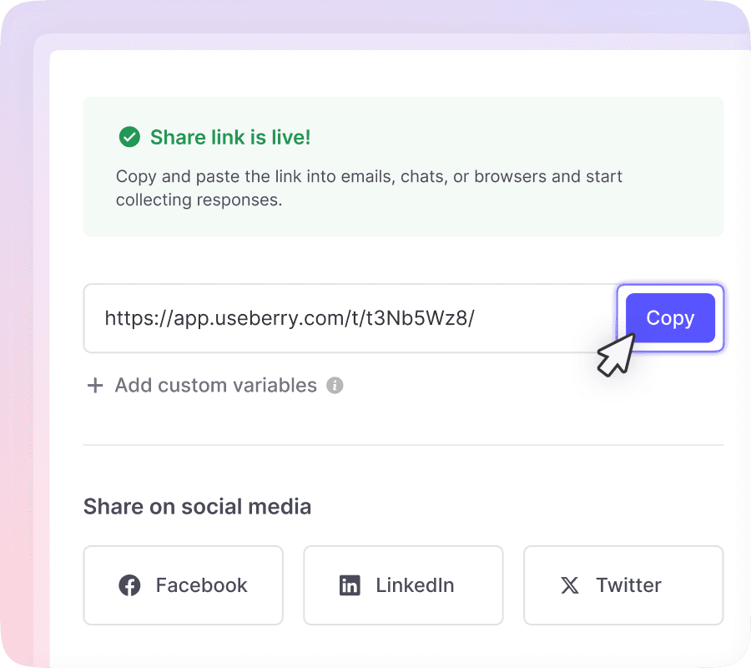Click the 'Share link is live!' heading

tap(230, 137)
